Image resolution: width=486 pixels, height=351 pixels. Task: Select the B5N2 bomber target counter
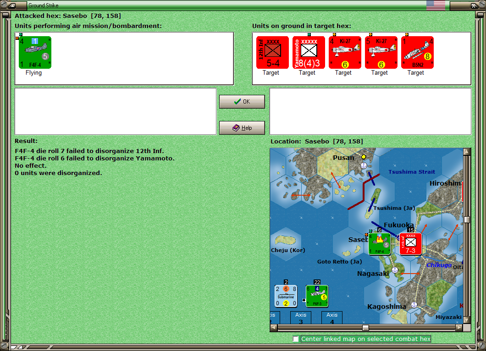[418, 52]
